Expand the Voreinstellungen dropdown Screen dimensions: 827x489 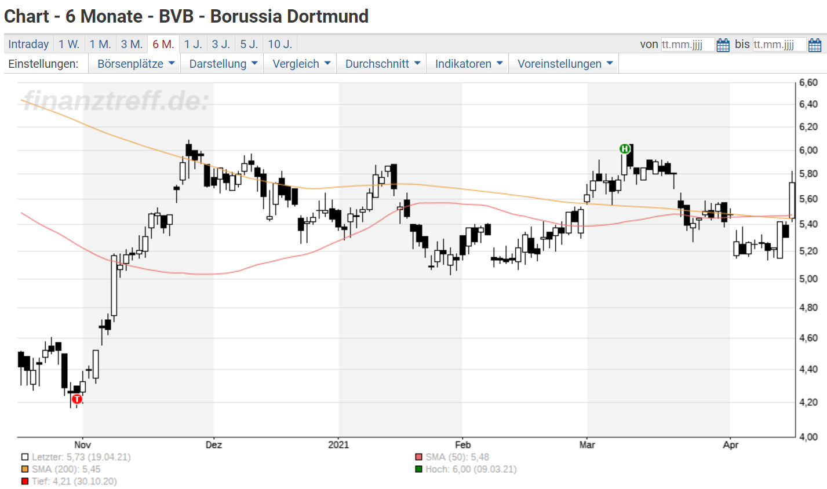pos(564,64)
